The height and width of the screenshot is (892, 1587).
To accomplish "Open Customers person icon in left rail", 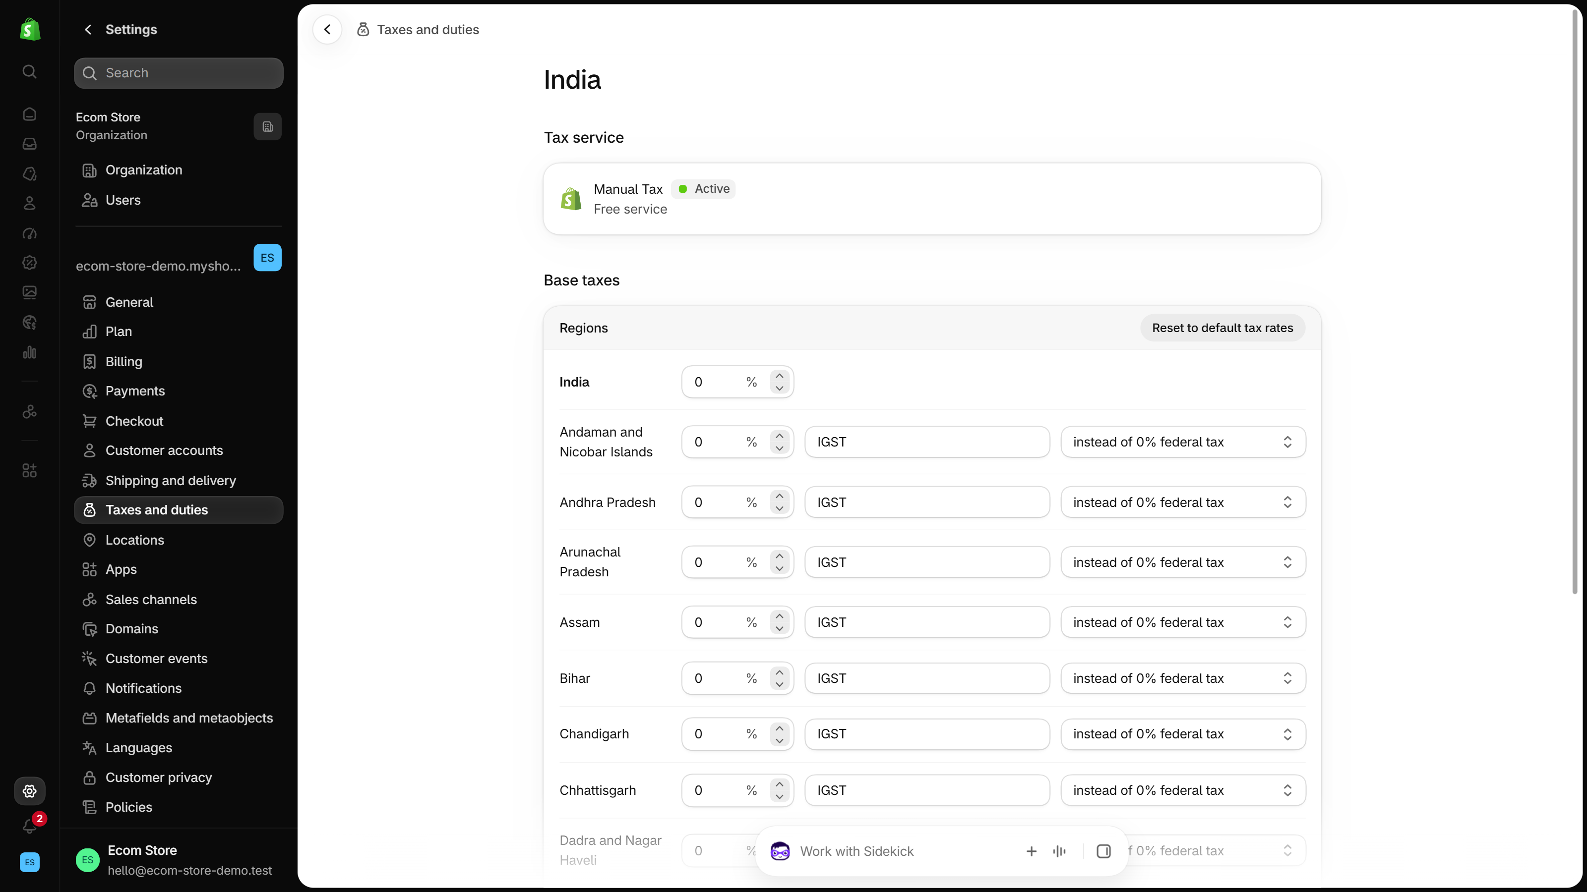I will 30,203.
